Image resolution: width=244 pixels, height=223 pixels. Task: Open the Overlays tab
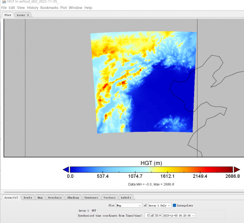click(54, 197)
